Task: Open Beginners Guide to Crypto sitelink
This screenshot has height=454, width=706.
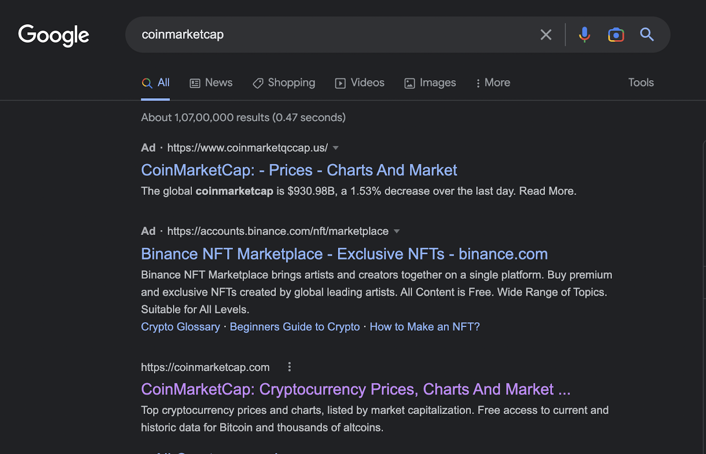Action: [x=294, y=327]
